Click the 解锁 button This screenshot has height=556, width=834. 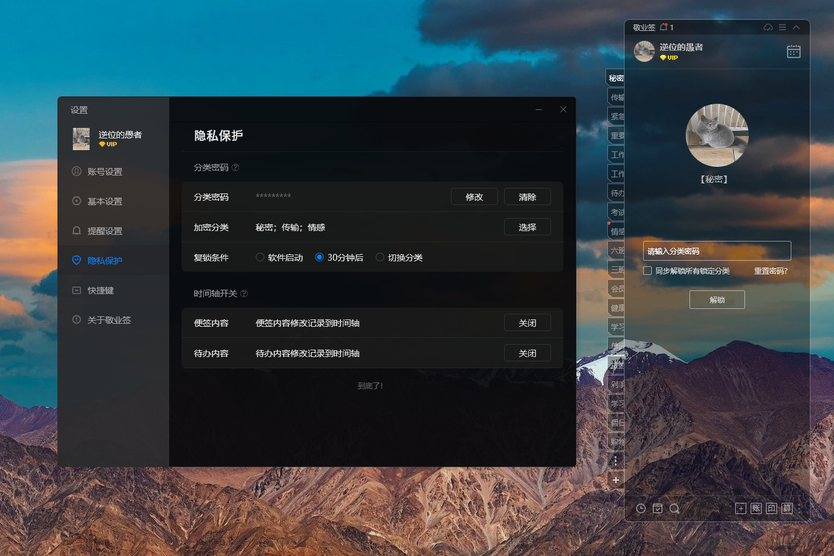[x=717, y=300]
